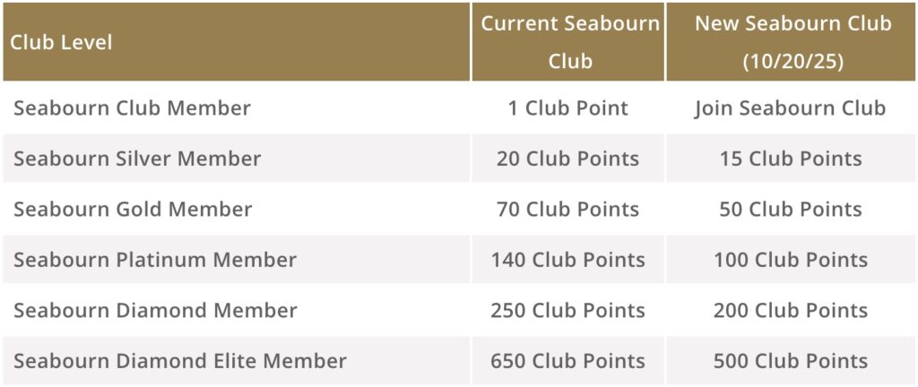Image resolution: width=918 pixels, height=387 pixels.
Task: Click the "650 Club Points" cell
Action: click(567, 361)
